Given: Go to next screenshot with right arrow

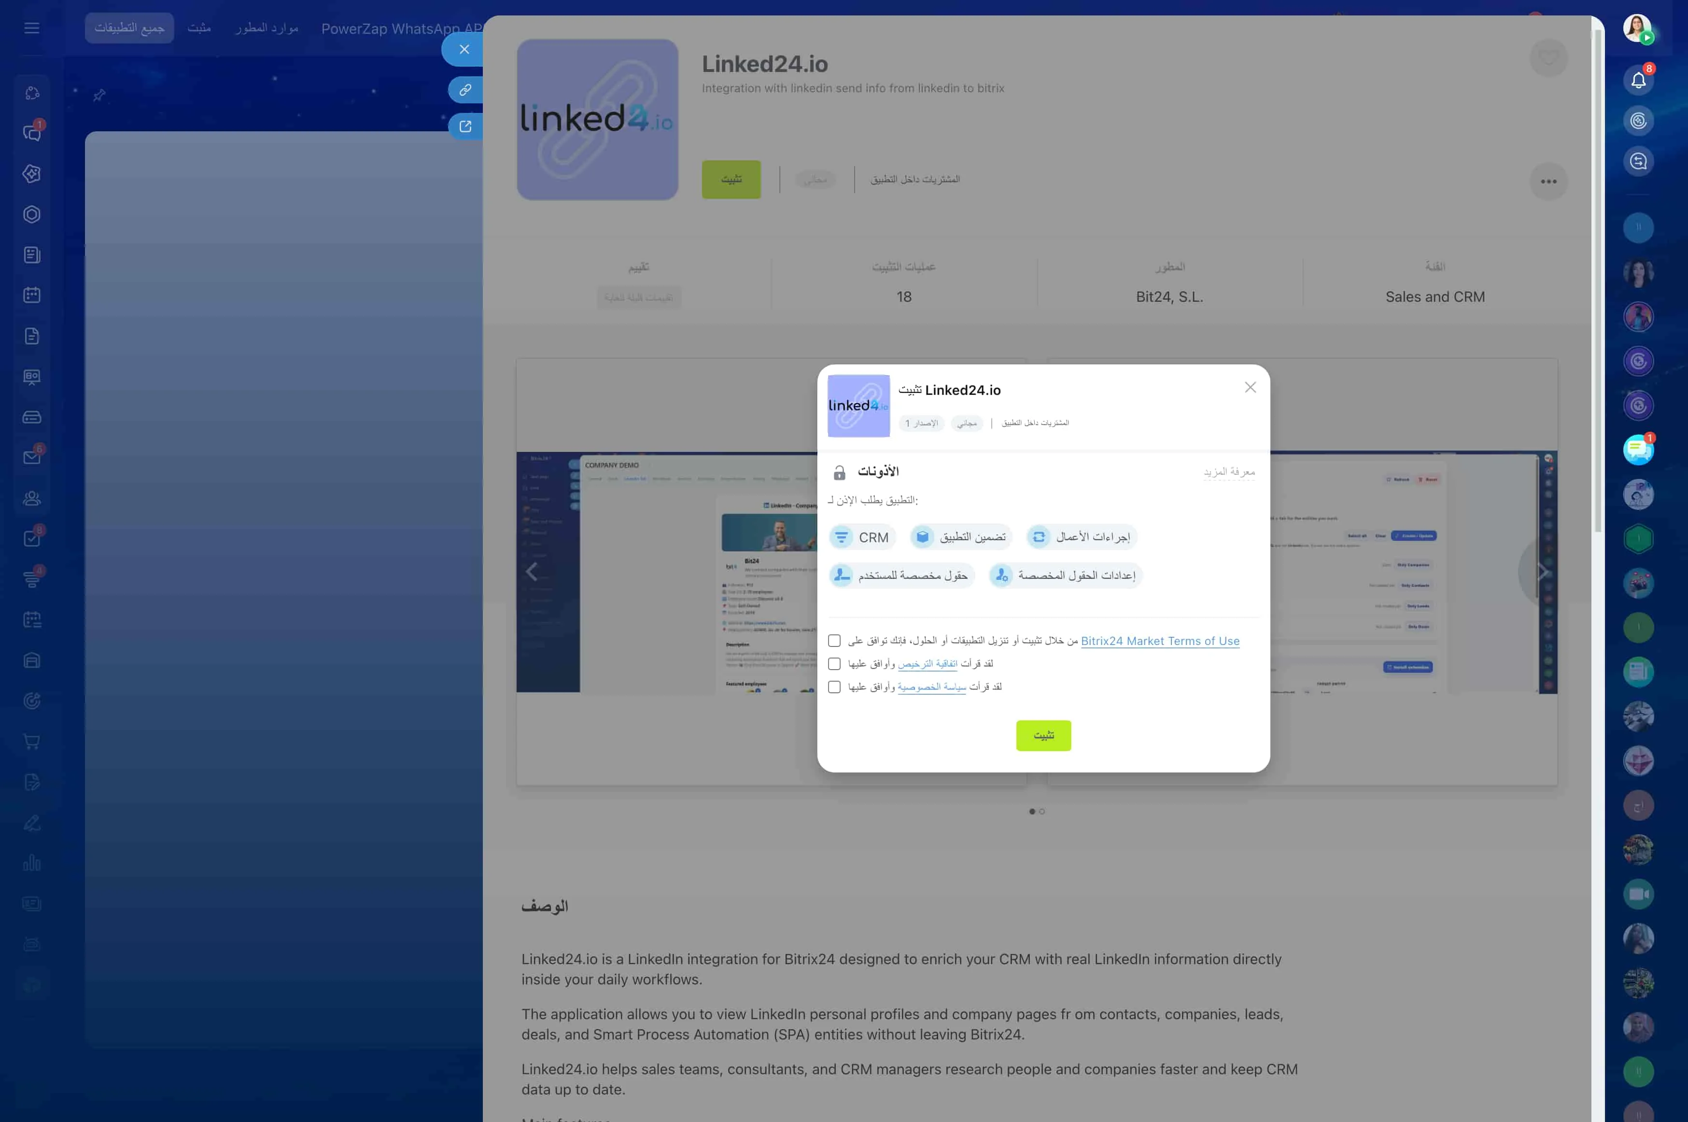Looking at the screenshot, I should coord(1542,572).
